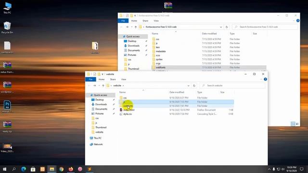Select the camtasia.txt file on desktop
Viewport: 308px width, 173px height.
pyautogui.click(x=7, y=48)
